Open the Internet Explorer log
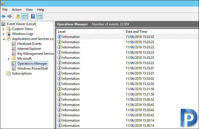199x129 pixels. tap(29, 49)
